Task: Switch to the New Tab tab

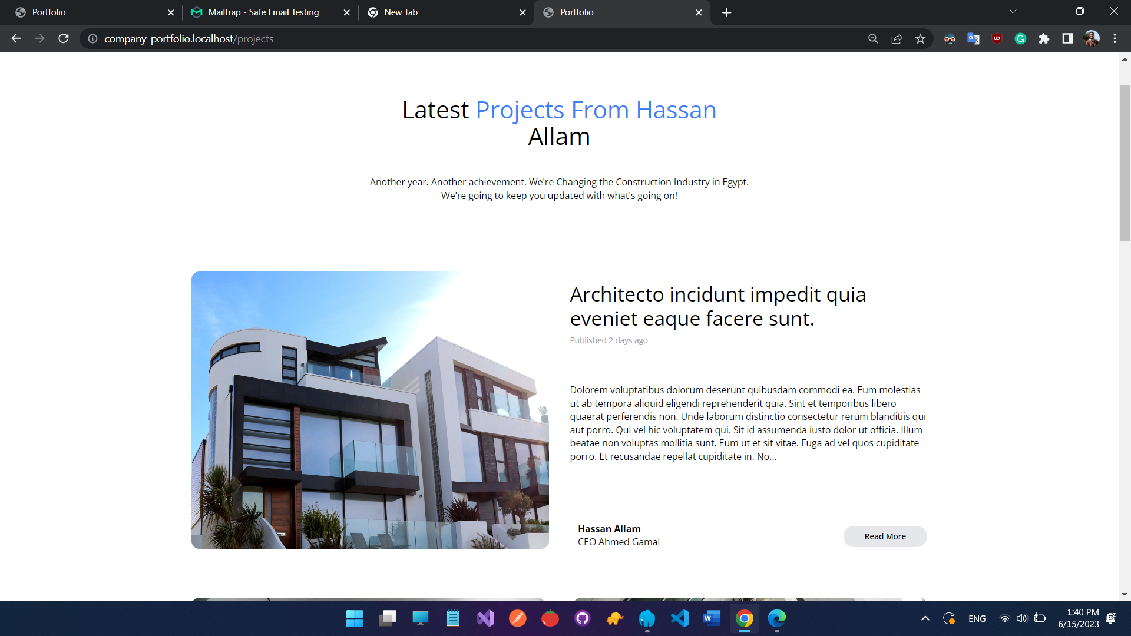Action: click(401, 12)
